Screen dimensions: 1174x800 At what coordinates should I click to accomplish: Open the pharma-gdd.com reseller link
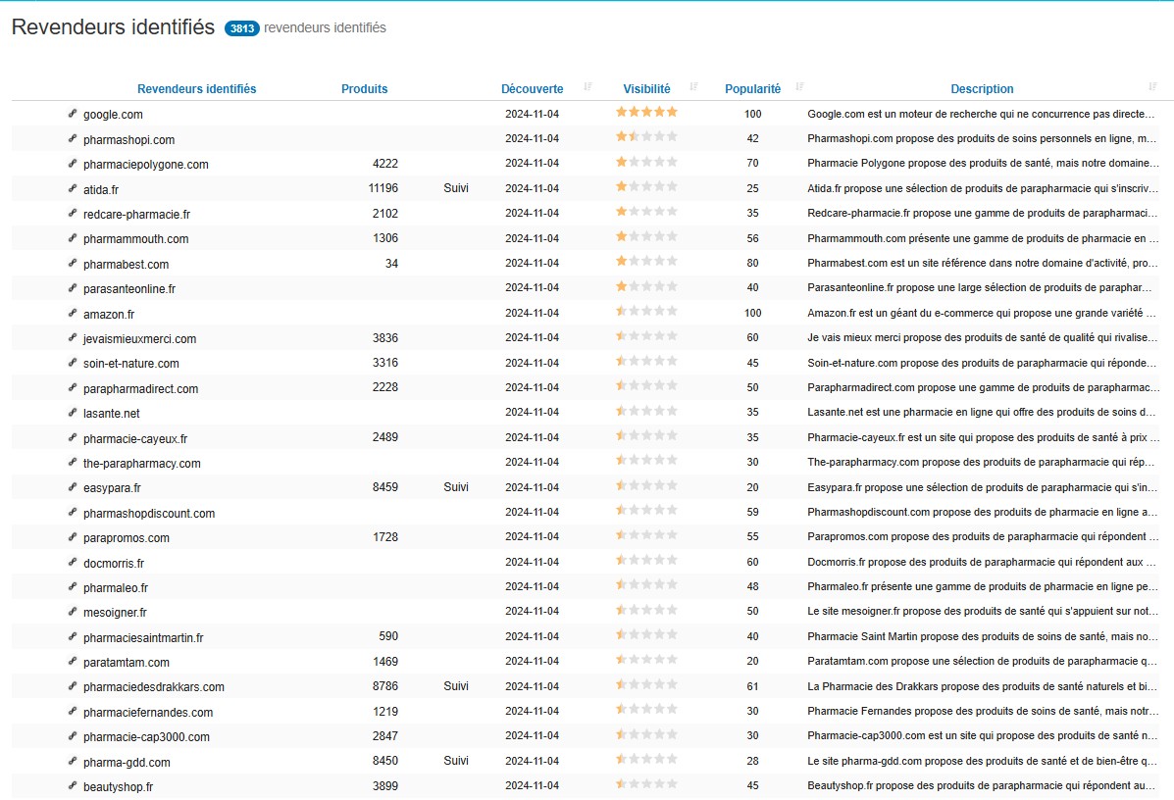click(127, 763)
